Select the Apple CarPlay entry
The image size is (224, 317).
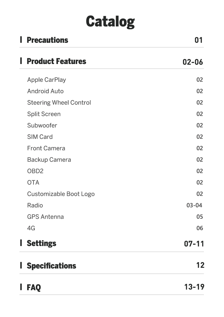point(47,80)
